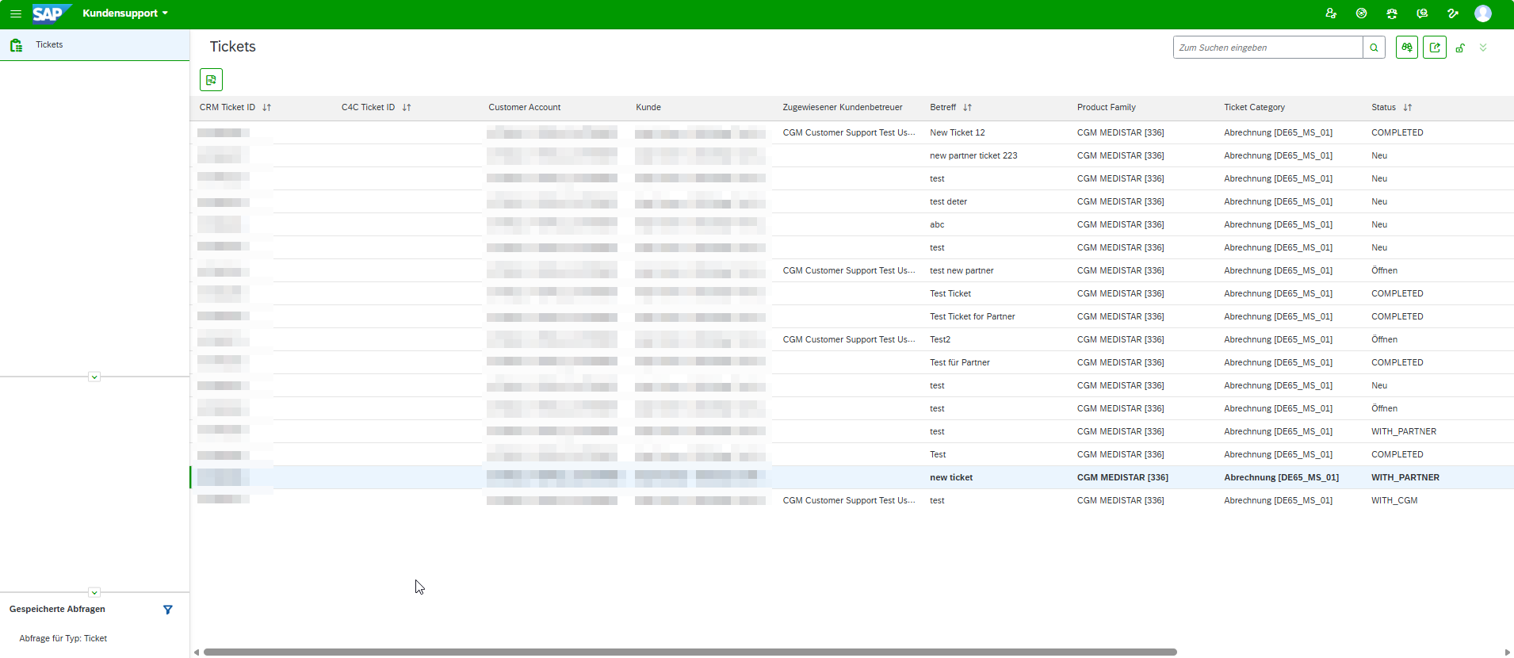The width and height of the screenshot is (1514, 658).
Task: Open 'Abfrage für Typ: Ticket' saved query
Action: pos(63,638)
